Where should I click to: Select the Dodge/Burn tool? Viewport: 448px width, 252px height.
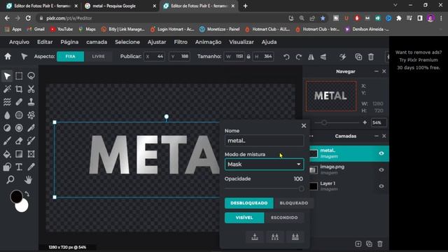tap(7, 128)
